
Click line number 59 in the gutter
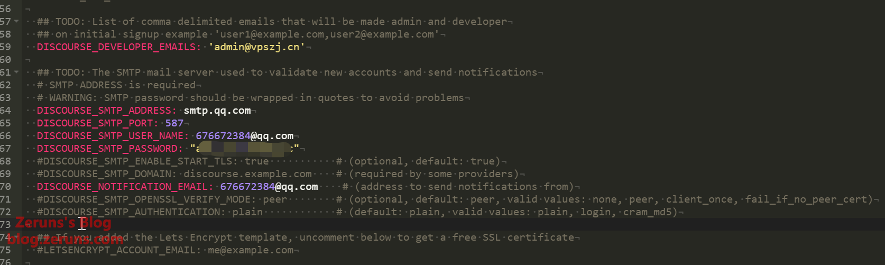(x=5, y=47)
